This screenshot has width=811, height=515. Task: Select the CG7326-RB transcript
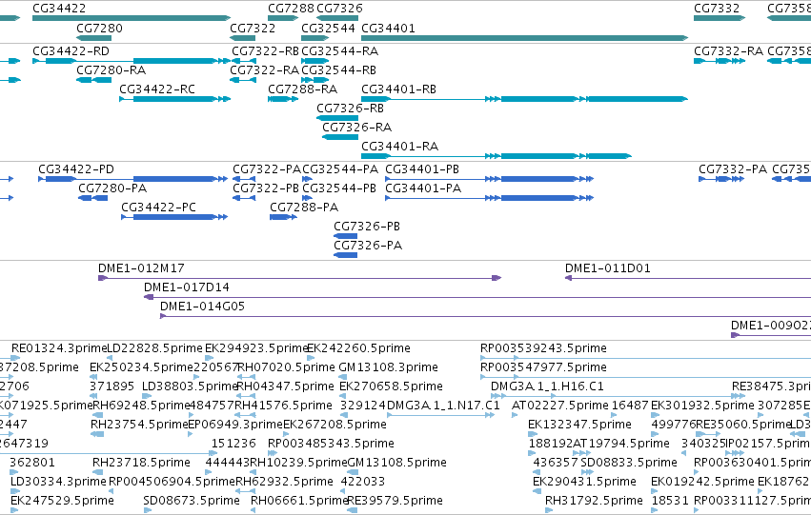[337, 118]
